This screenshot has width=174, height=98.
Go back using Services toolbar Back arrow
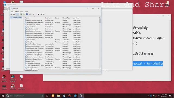[11, 14]
